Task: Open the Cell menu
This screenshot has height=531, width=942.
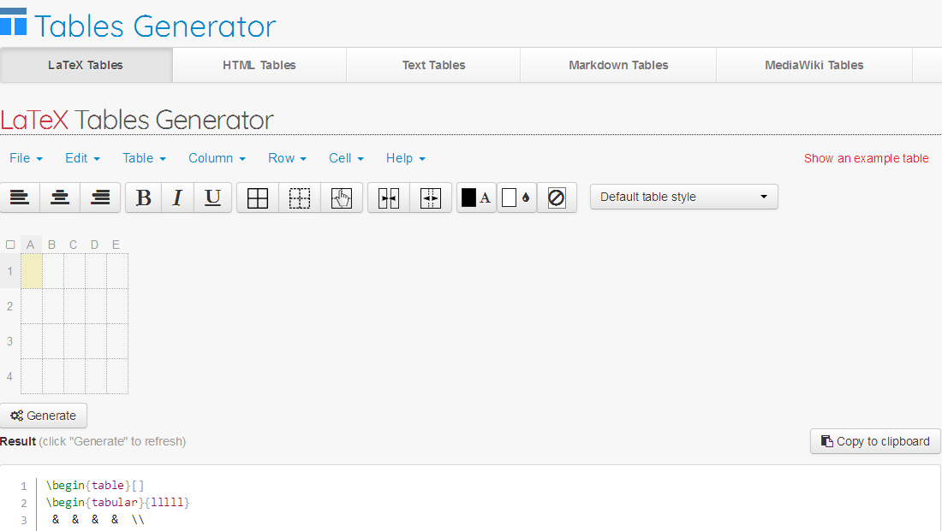Action: [346, 158]
